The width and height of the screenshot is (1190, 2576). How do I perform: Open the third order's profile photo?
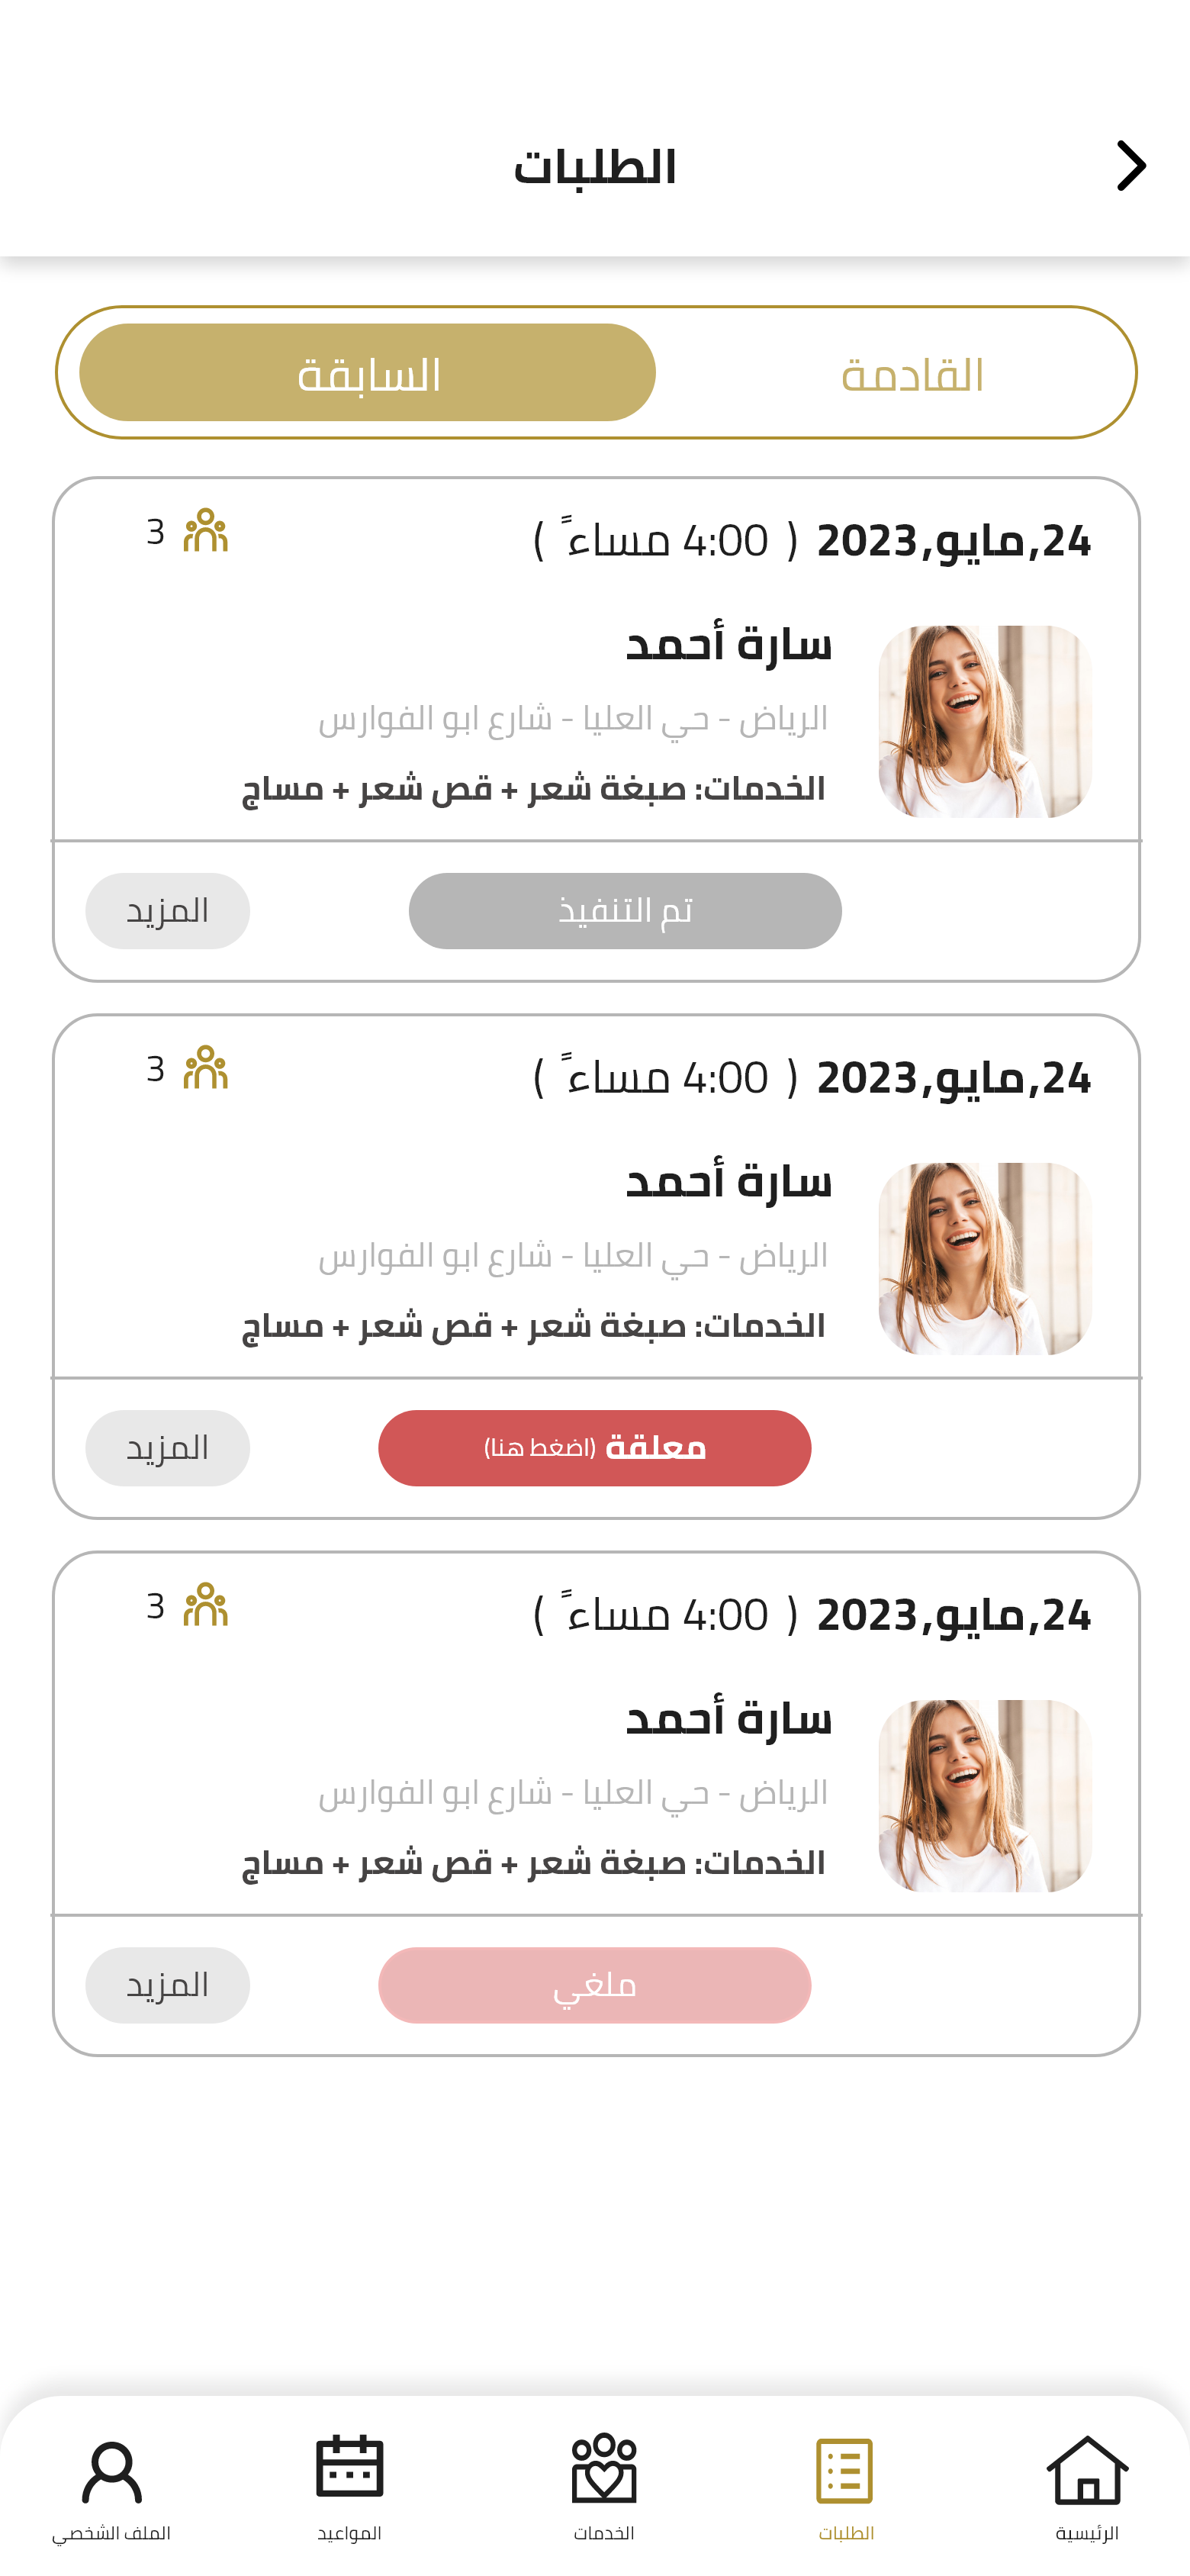click(984, 1795)
